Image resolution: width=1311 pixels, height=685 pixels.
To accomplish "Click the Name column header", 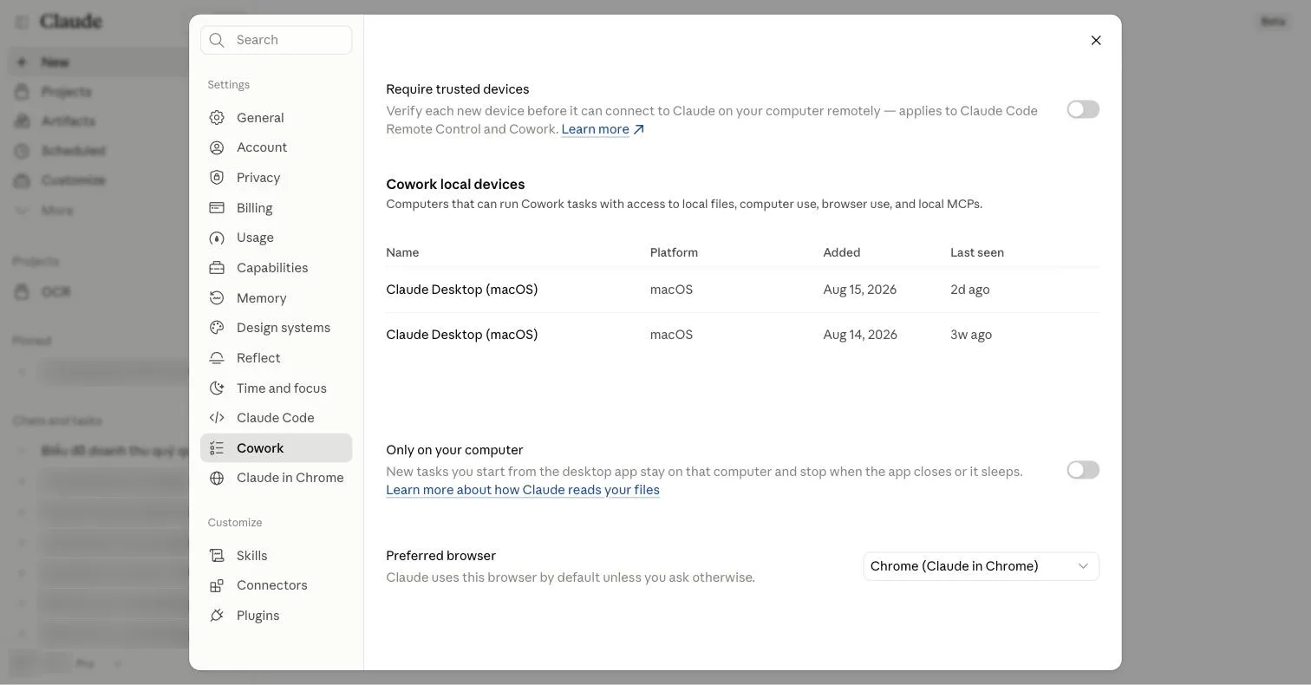I will 402,252.
